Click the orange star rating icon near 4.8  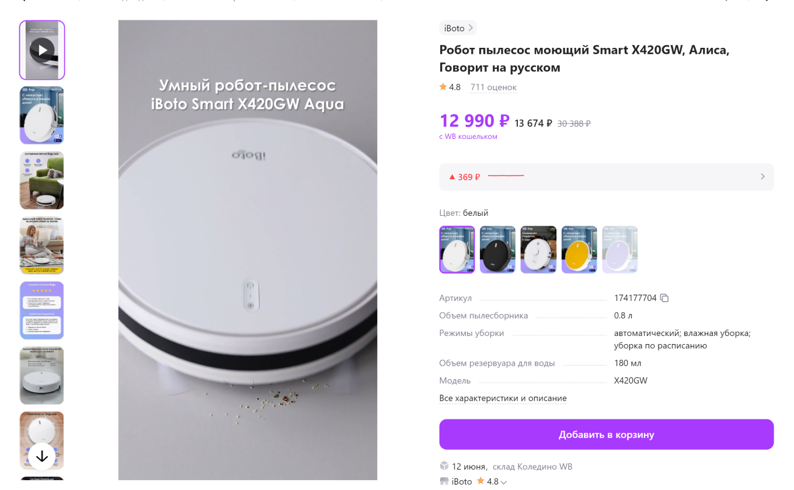click(x=443, y=87)
